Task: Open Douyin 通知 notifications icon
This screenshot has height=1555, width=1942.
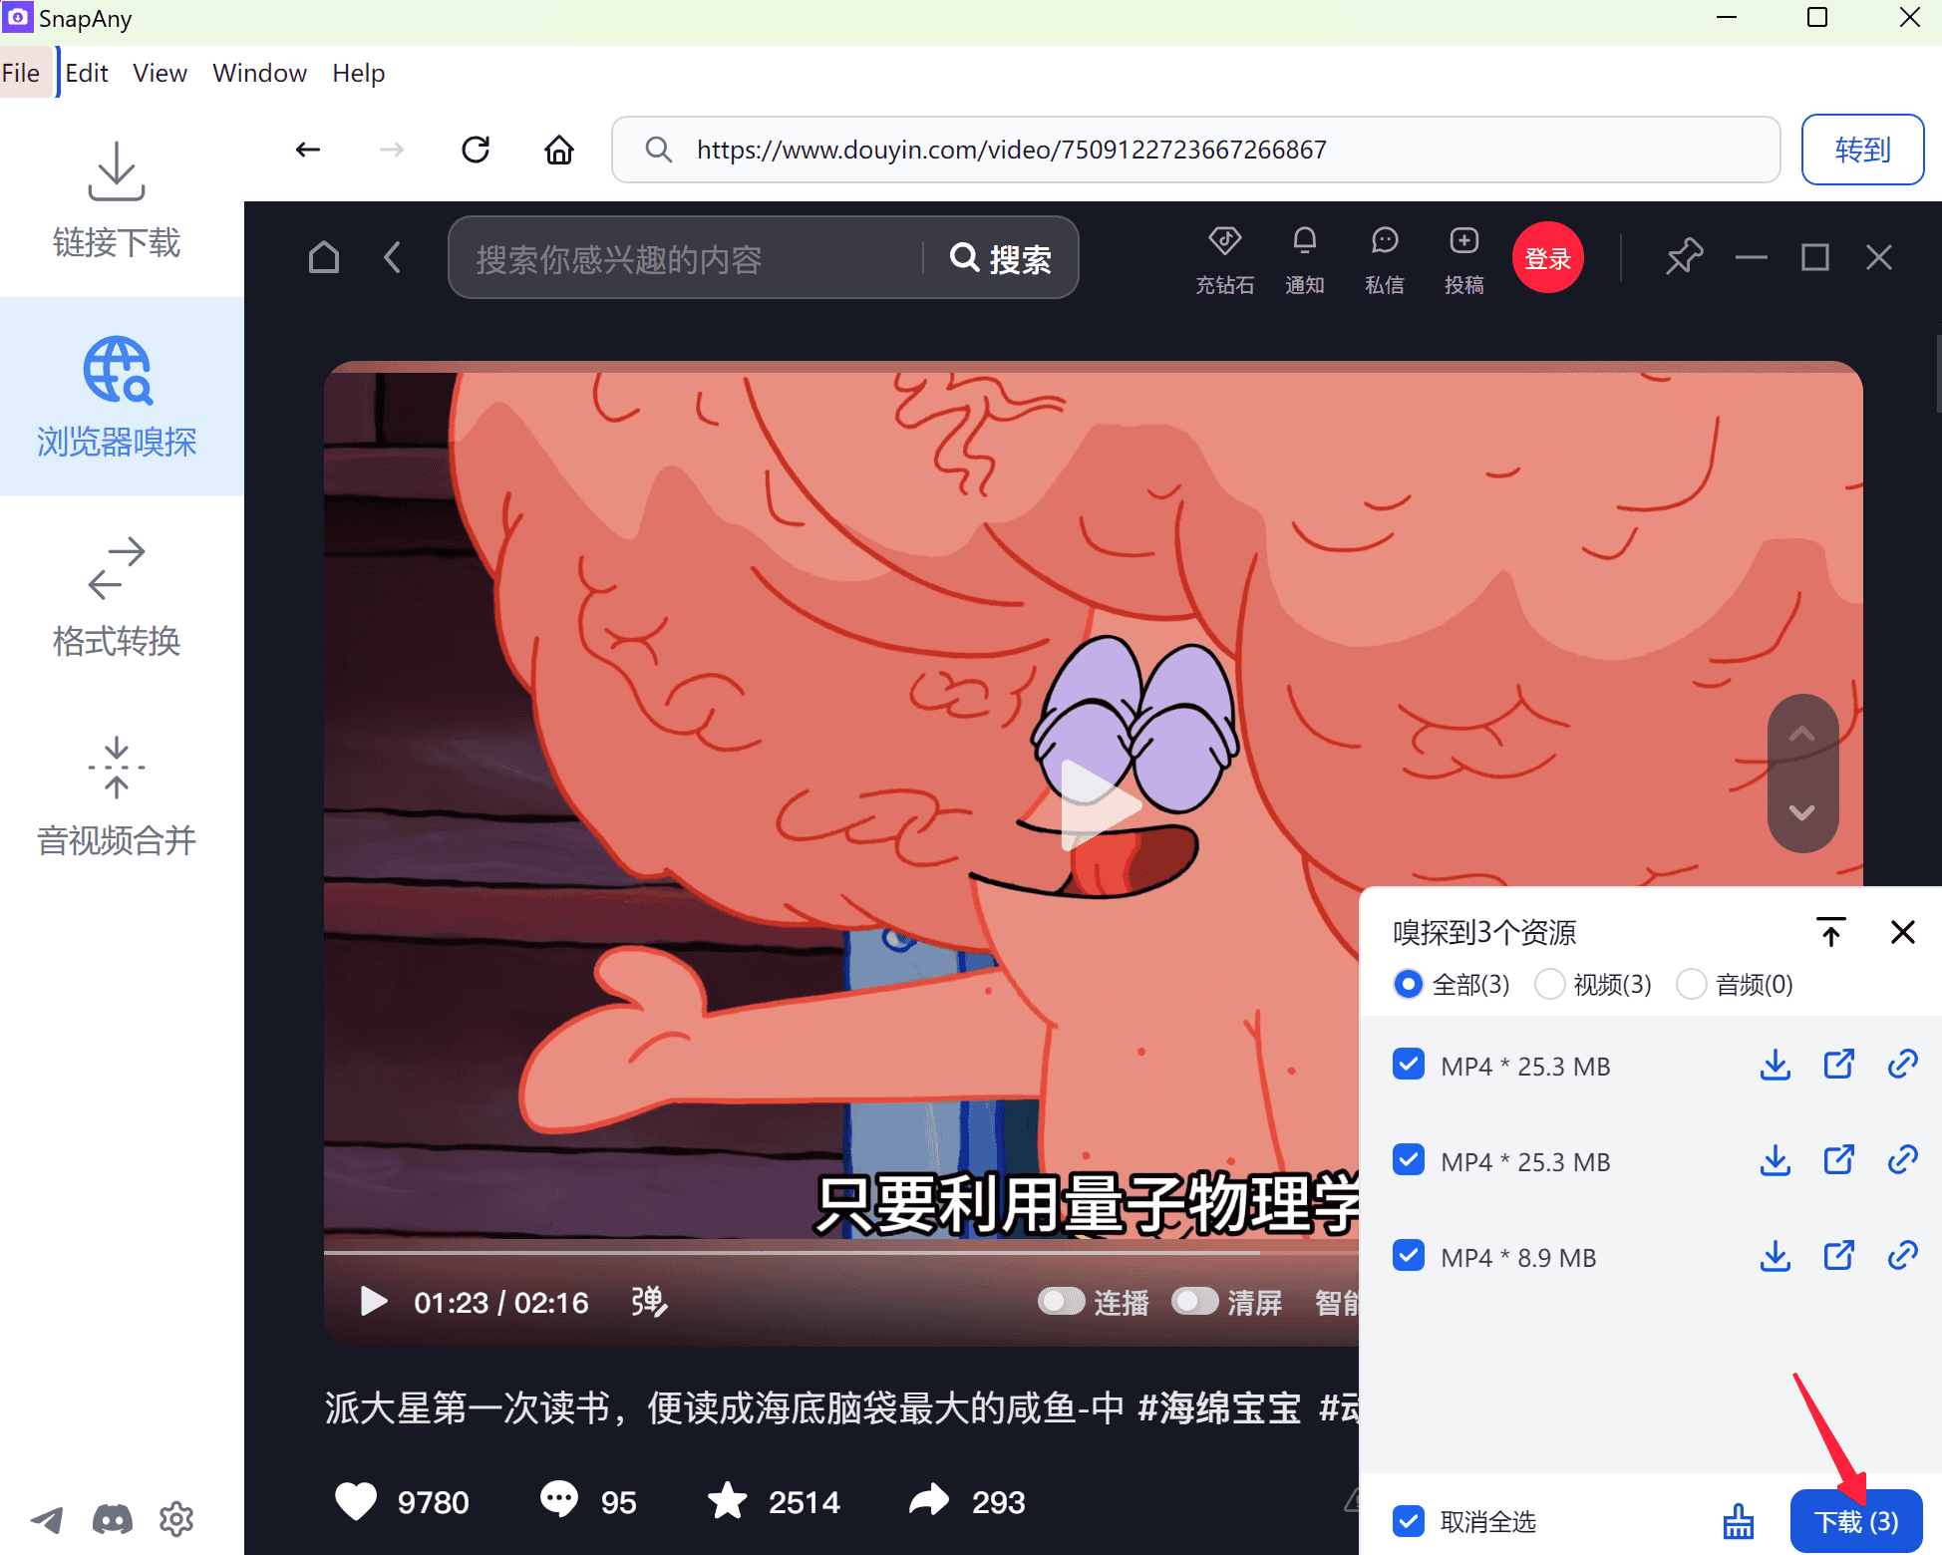Action: 1304,257
